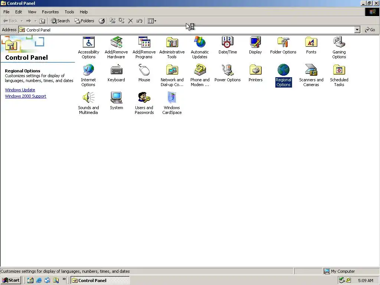This screenshot has width=380, height=285.
Task: Click the History toolbar icon
Action: [x=102, y=21]
